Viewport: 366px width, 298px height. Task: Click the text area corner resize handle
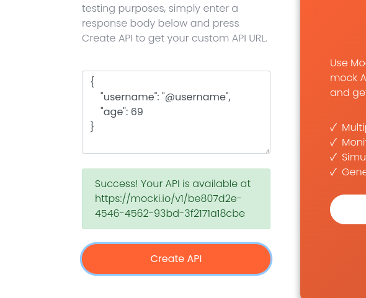coord(268,151)
